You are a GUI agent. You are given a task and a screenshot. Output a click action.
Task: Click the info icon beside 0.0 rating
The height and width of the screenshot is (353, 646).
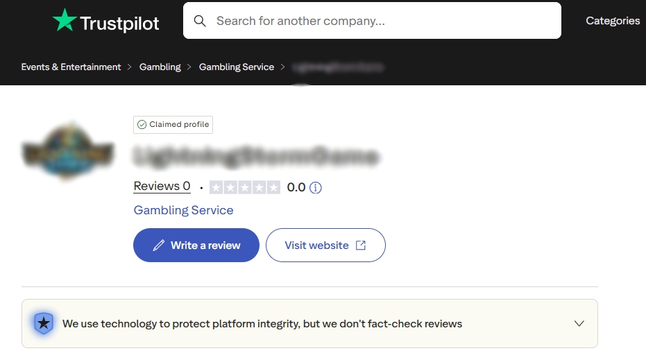316,187
